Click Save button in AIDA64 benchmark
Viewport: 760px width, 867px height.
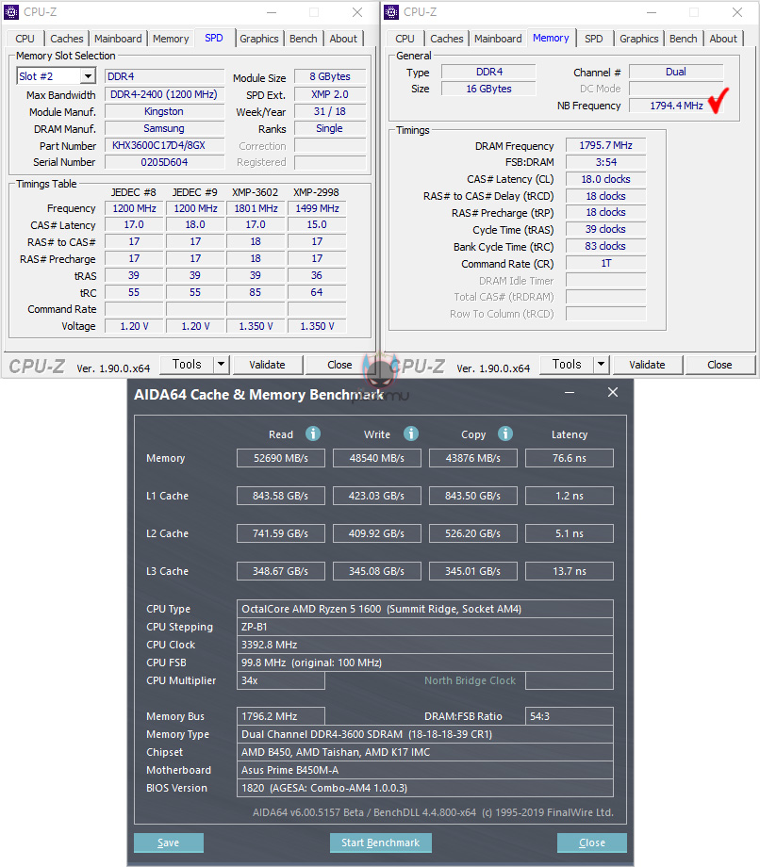tap(169, 842)
